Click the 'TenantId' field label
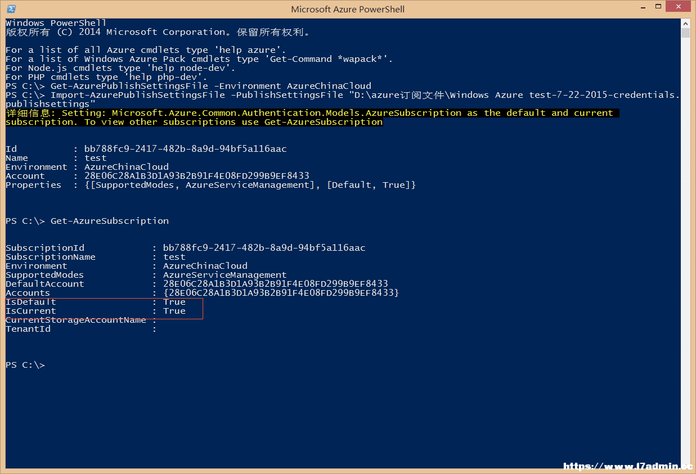This screenshot has height=474, width=696. [28, 329]
